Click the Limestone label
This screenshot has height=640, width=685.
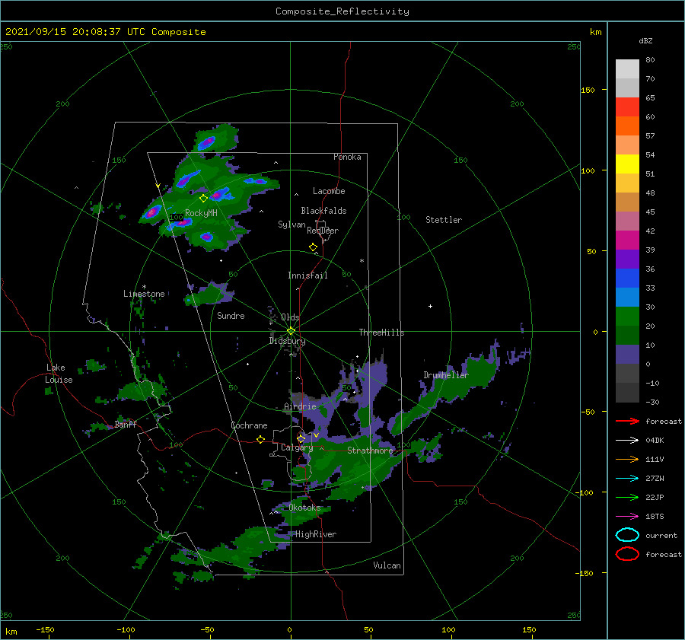tap(144, 294)
